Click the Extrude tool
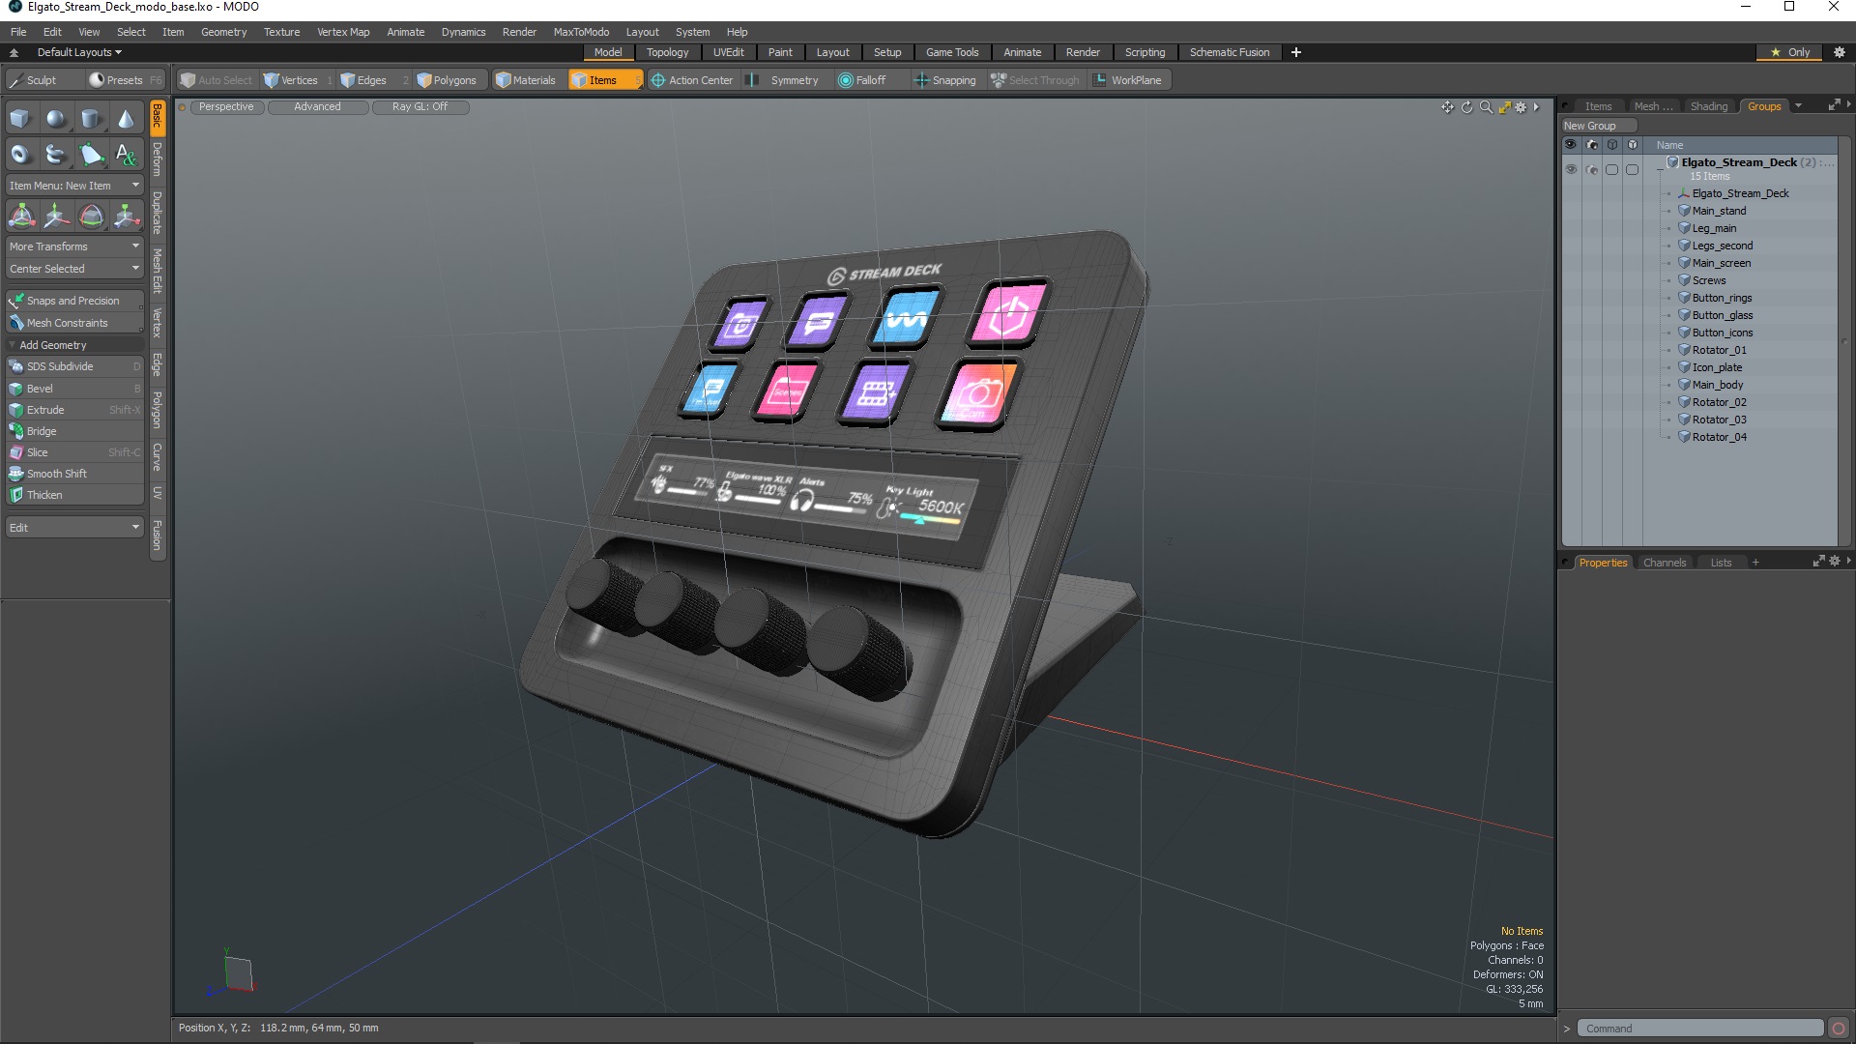 click(74, 410)
